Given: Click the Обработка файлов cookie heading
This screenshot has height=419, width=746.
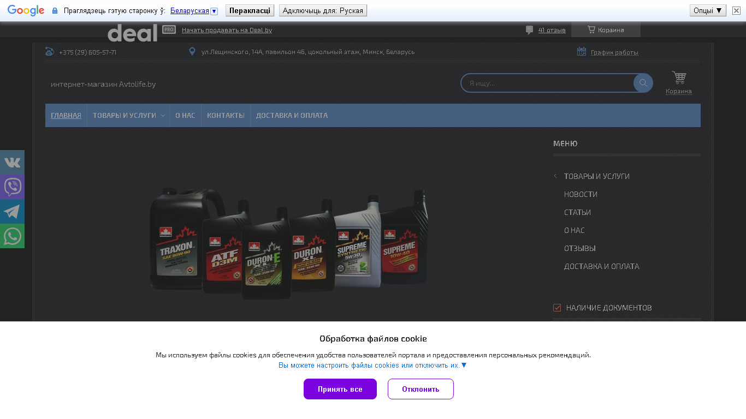Looking at the screenshot, I should point(373,339).
